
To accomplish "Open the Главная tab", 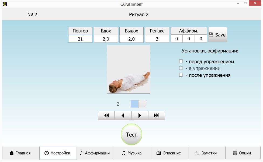I will [x=20, y=153].
